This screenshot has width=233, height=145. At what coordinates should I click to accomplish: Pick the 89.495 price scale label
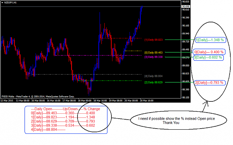[186, 50]
